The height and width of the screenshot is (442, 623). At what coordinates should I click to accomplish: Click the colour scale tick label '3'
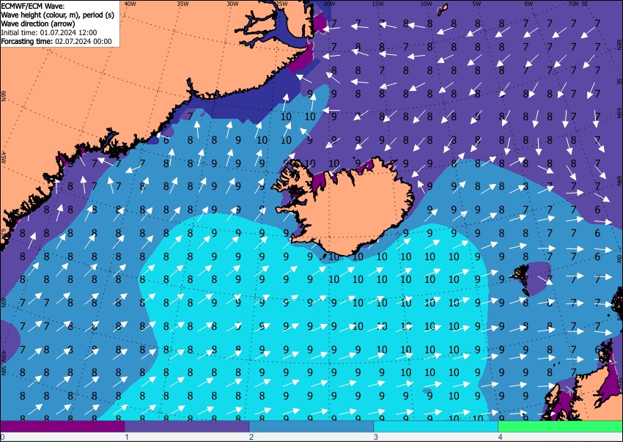pos(375,437)
